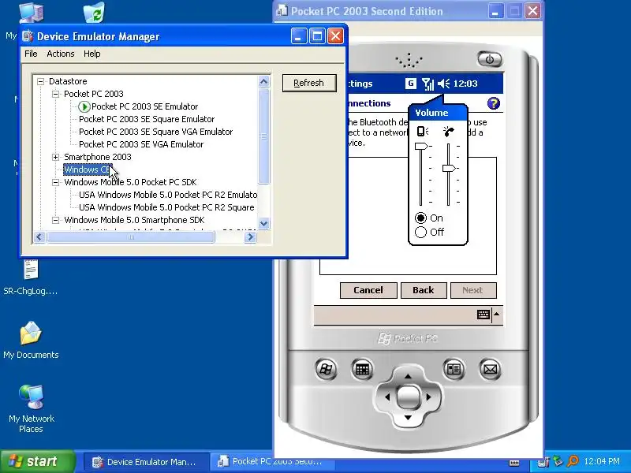Click the phone ringer icon in Volume popup
The width and height of the screenshot is (631, 473).
coord(449,131)
